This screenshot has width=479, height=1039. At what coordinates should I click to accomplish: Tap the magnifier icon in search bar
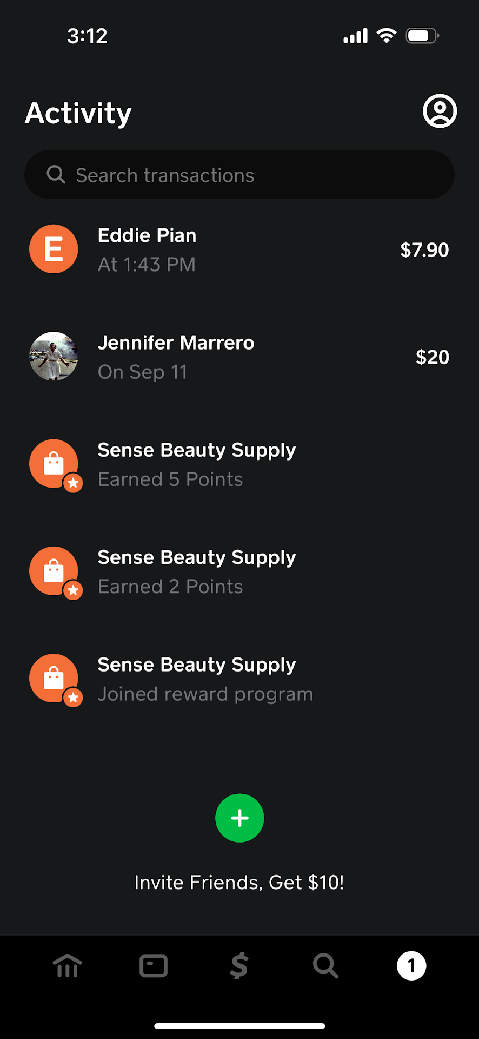click(x=56, y=174)
